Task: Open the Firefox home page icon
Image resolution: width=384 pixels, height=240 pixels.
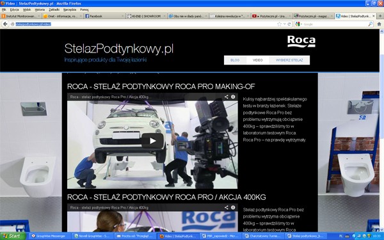Action: tap(379, 24)
